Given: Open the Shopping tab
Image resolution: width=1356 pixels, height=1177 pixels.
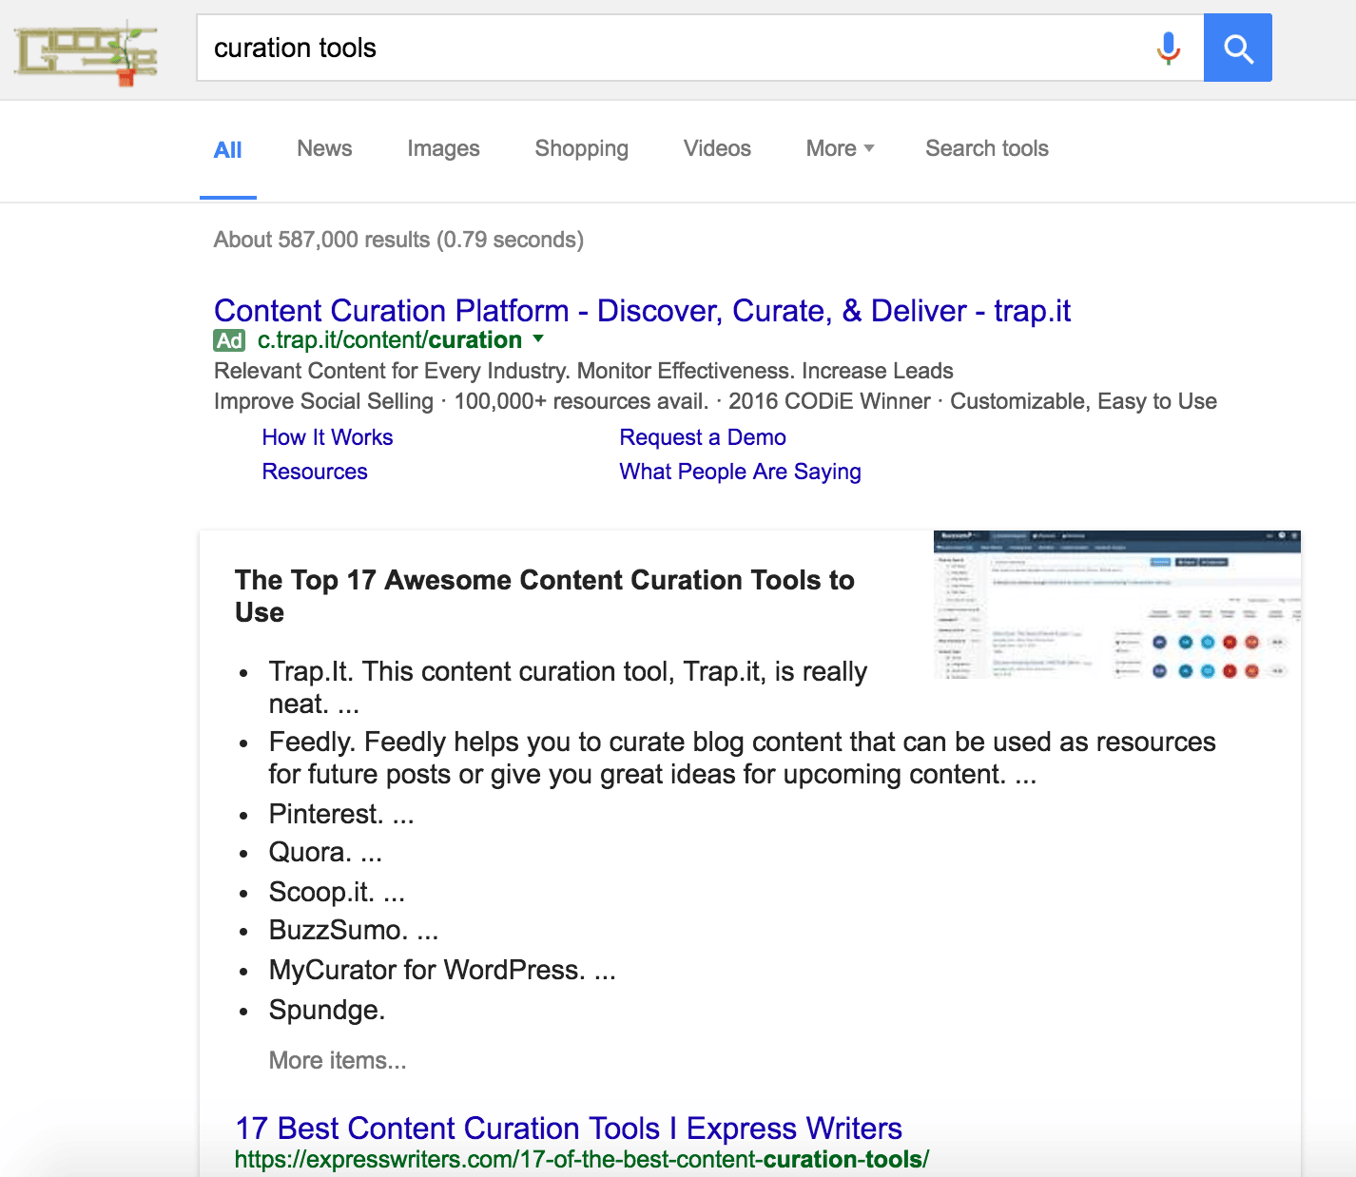Looking at the screenshot, I should tap(581, 148).
